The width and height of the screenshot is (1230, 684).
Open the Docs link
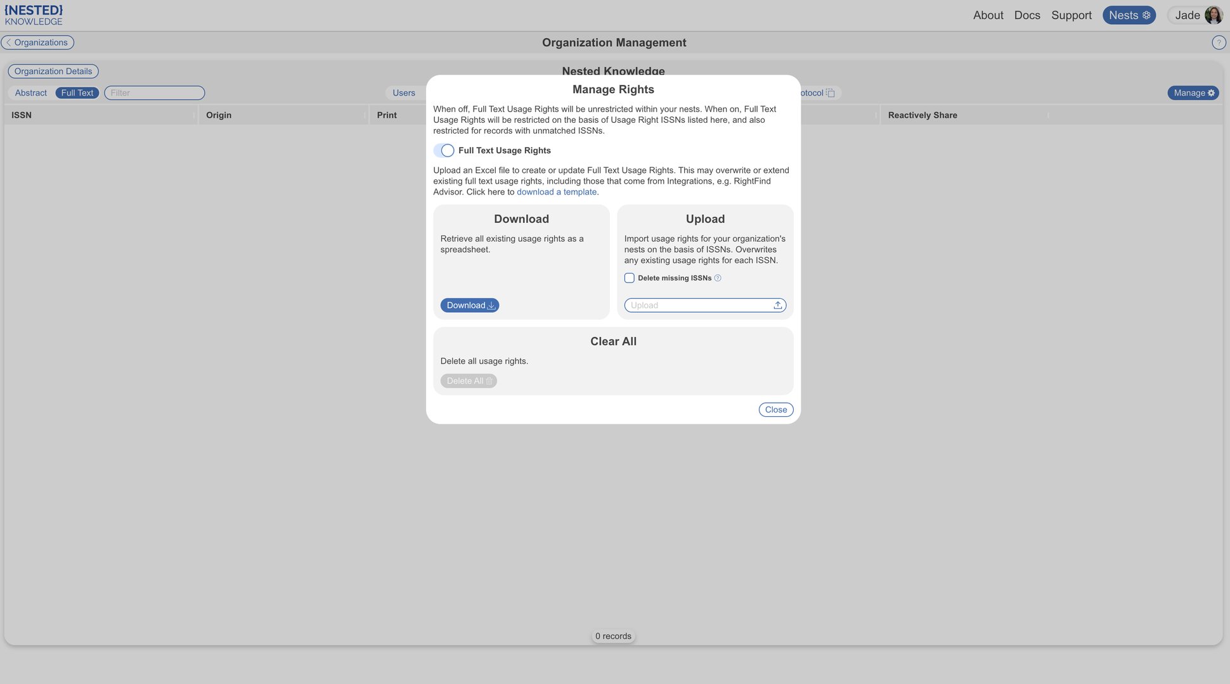click(x=1027, y=15)
